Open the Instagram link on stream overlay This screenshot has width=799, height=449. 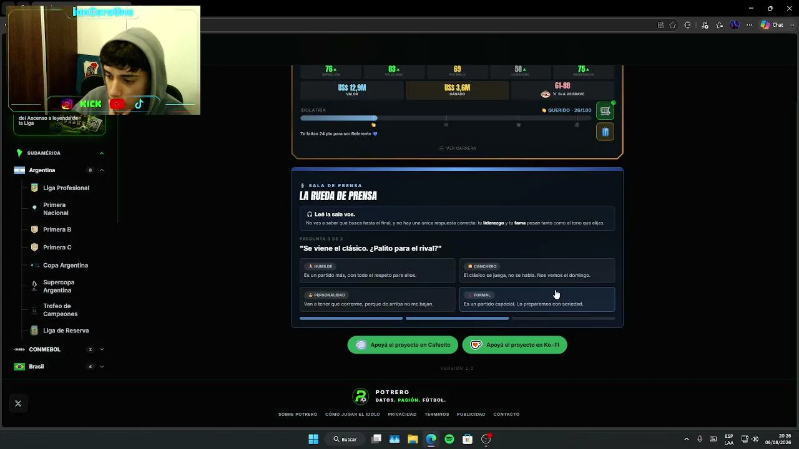67,104
